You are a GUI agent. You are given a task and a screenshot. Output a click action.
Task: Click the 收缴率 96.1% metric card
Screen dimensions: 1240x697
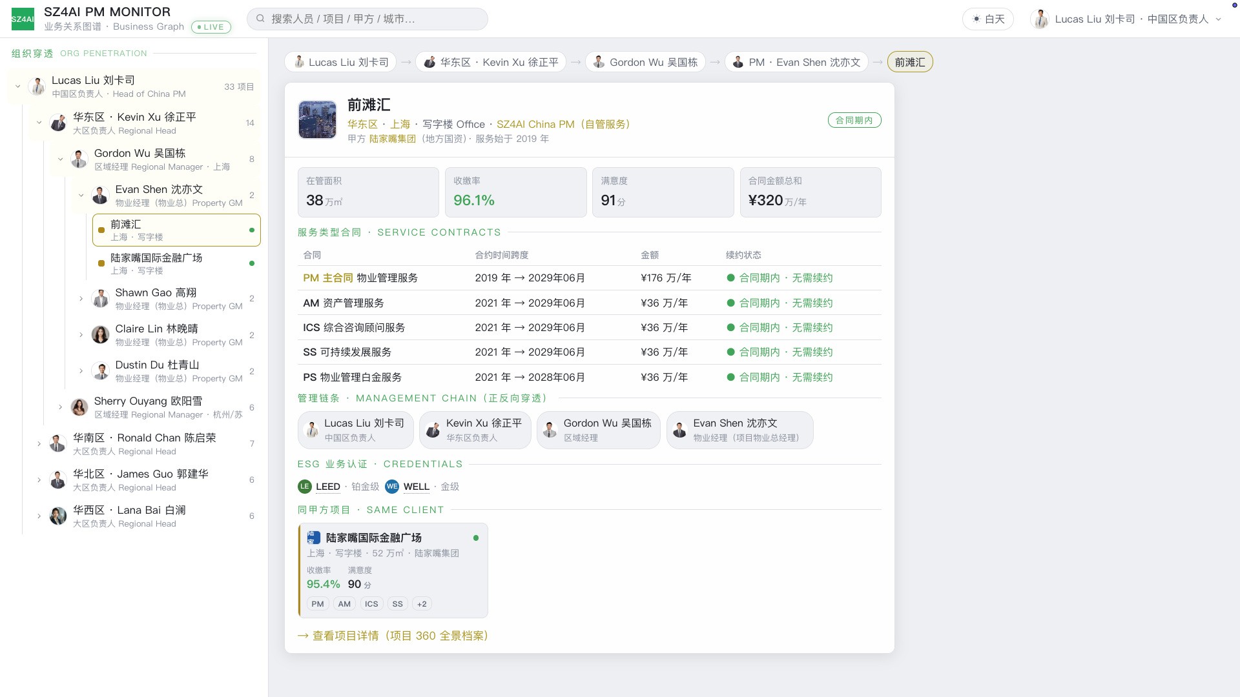coord(516,192)
